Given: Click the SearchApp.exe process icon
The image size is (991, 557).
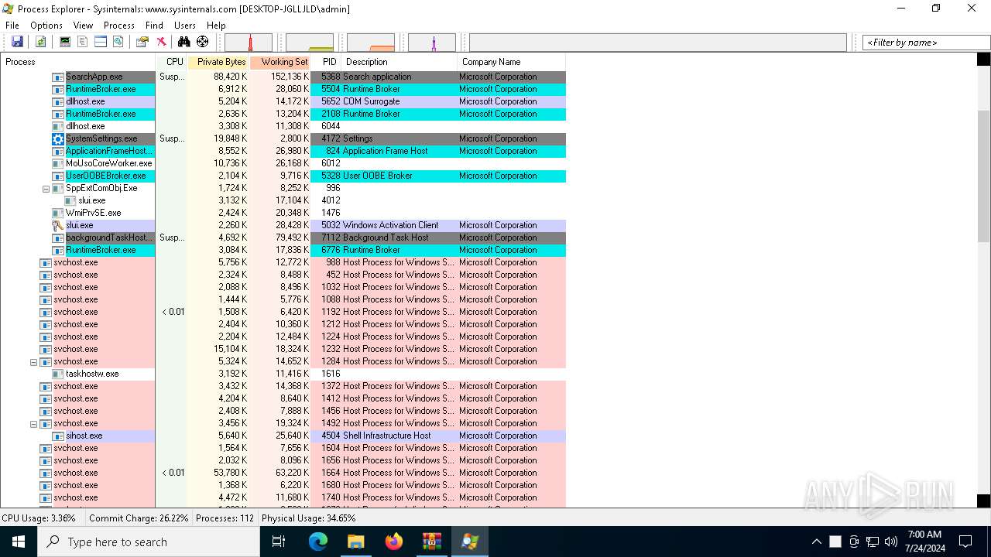Looking at the screenshot, I should pos(58,77).
